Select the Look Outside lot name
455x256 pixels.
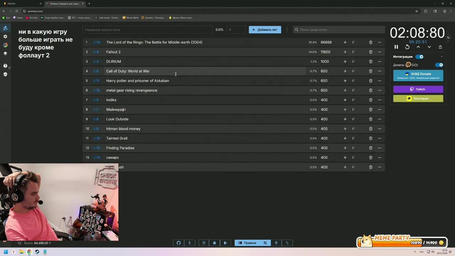click(x=117, y=119)
